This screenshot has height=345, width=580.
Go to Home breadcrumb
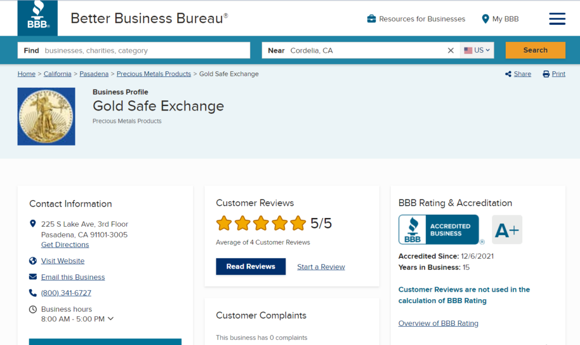pos(27,74)
